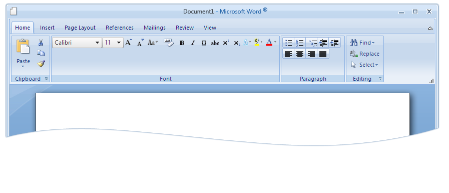Click the document icon in title bar
This screenshot has width=449, height=193.
(x=13, y=11)
